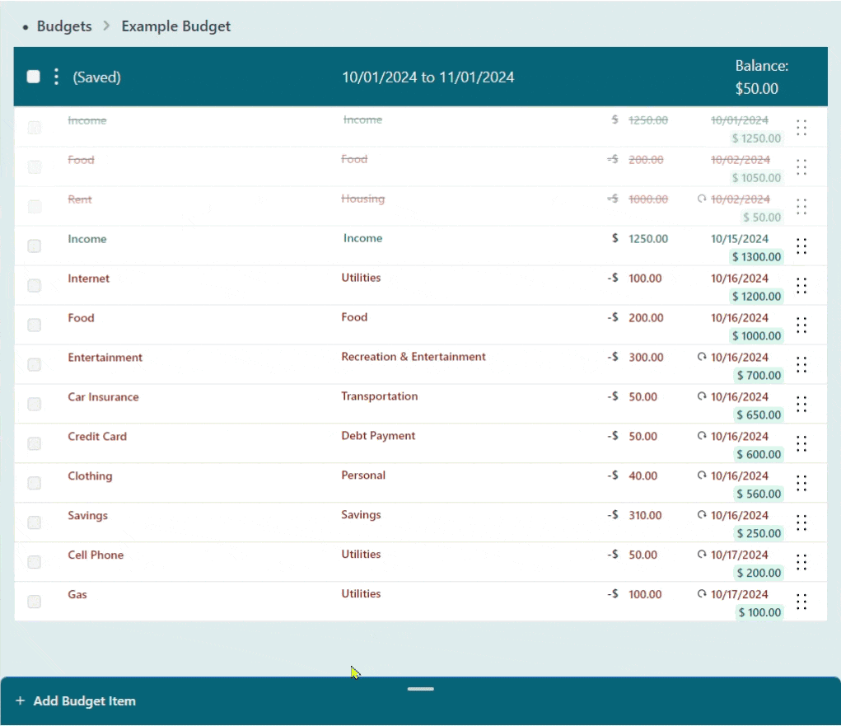The width and height of the screenshot is (841, 726).
Task: Check the Internet item checkbox
Action: pos(34,286)
